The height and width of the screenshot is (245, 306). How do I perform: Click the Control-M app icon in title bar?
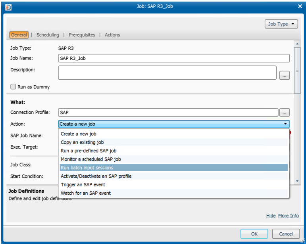pos(8,8)
